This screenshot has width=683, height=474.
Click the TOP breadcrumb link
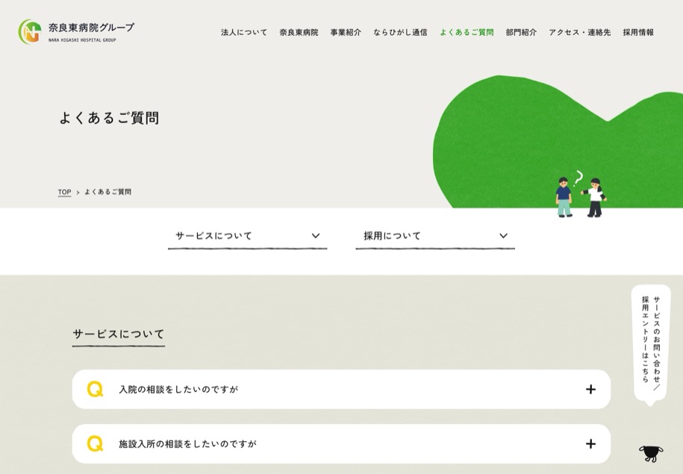(64, 192)
